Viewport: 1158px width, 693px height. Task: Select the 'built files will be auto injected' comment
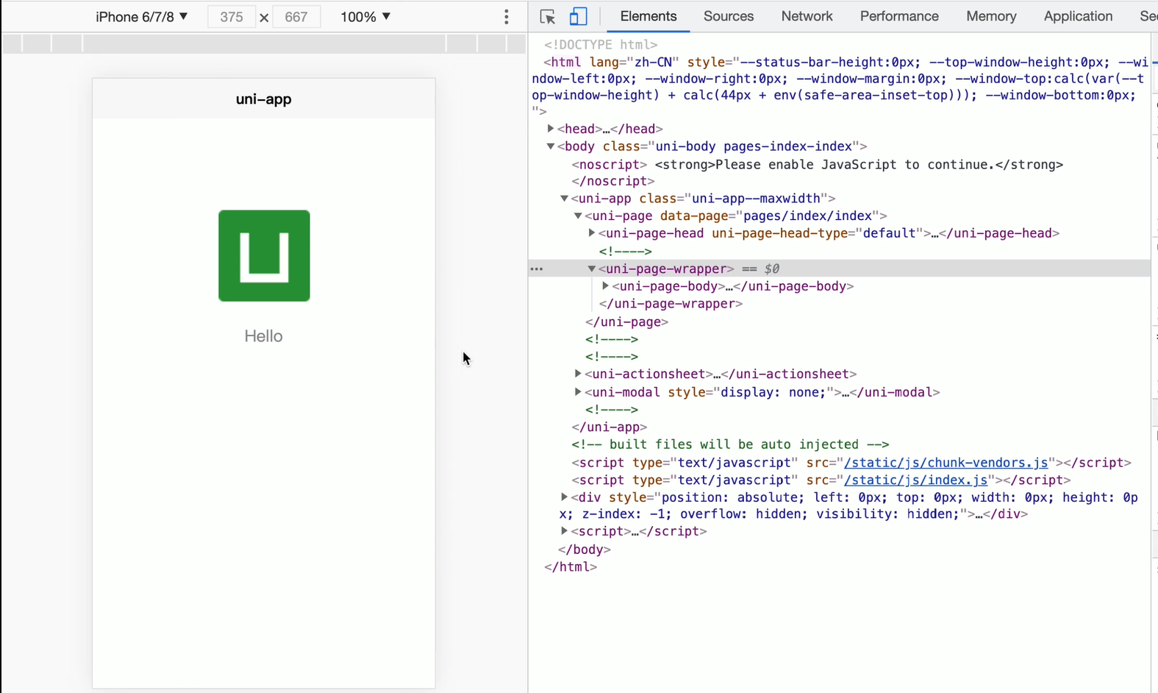point(731,445)
